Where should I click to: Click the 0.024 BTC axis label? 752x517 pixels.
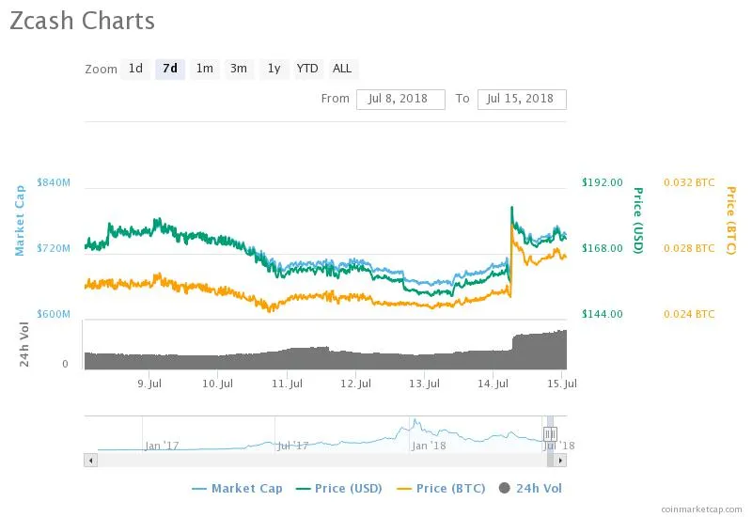(x=689, y=314)
